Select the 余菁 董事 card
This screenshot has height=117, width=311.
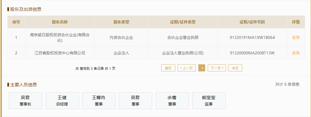172,101
